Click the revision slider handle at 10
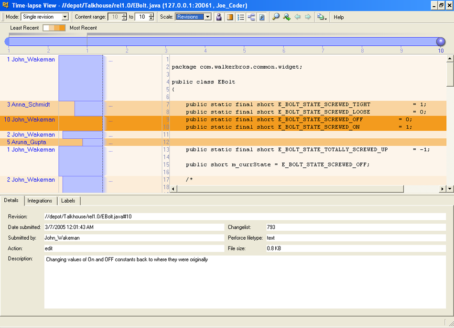 pyautogui.click(x=441, y=42)
